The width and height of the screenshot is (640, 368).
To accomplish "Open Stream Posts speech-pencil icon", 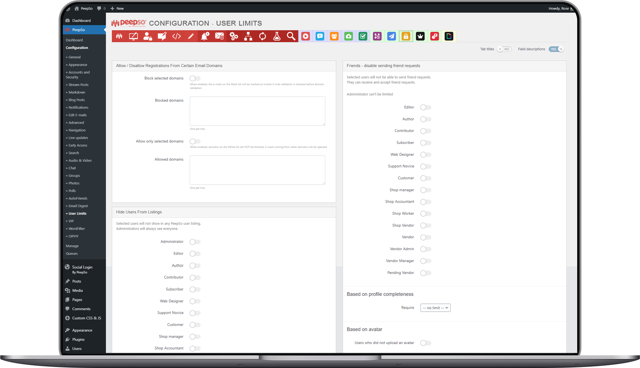I will click(162, 36).
